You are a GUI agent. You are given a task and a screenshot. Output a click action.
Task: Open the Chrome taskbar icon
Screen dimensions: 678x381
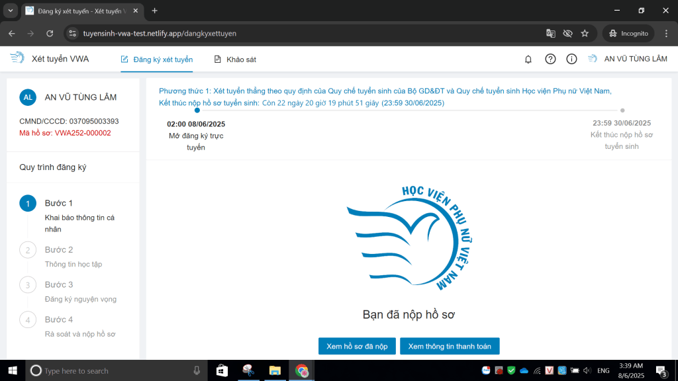301,370
